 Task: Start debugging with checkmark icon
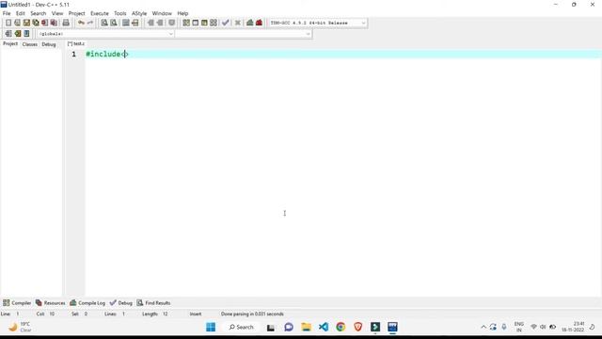coord(226,23)
